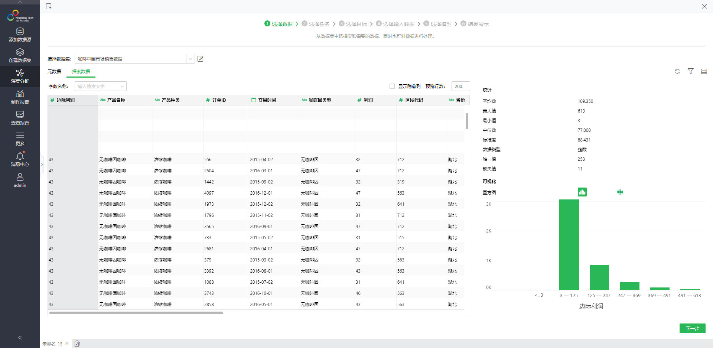713x348 pixels.
Task: Click the 125 — 247 histogram bar
Action: coord(599,277)
